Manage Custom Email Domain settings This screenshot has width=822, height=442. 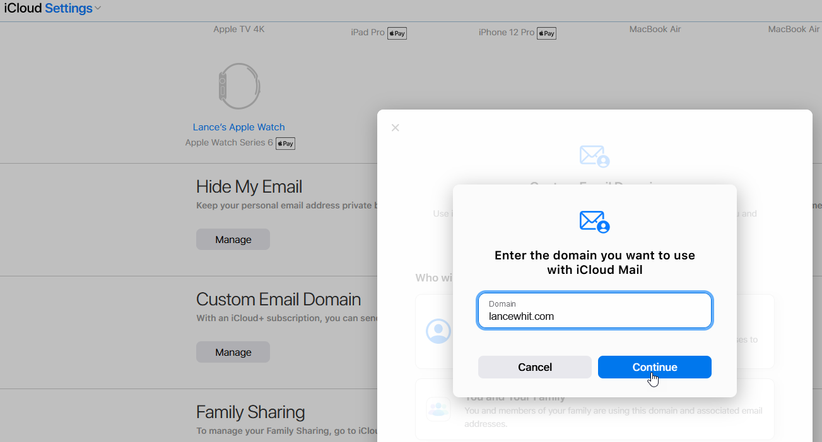click(x=233, y=352)
